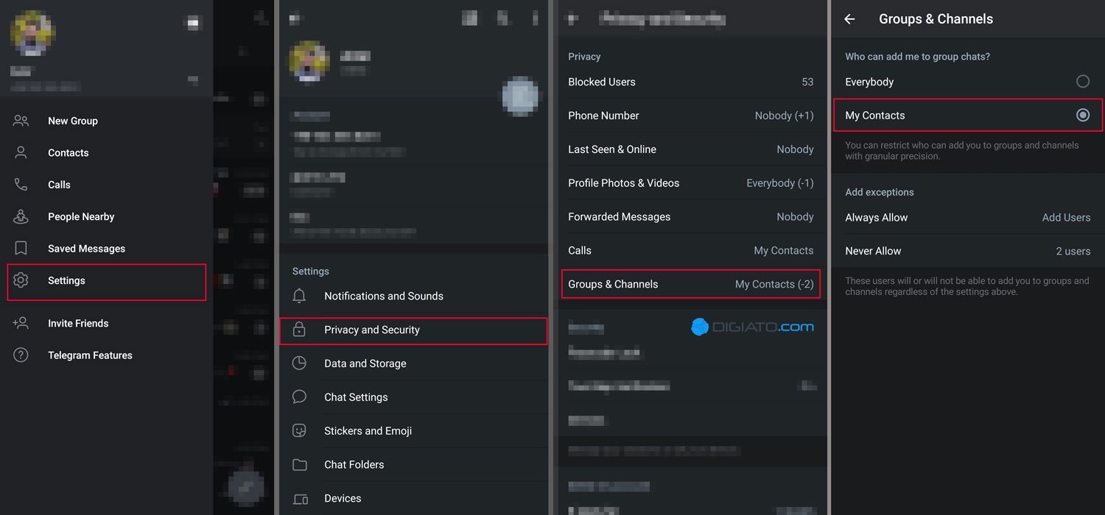Open Groups & Channels privacy option
The image size is (1105, 515).
pos(690,284)
